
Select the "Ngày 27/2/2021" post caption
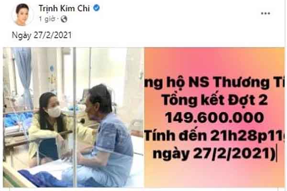coord(42,35)
